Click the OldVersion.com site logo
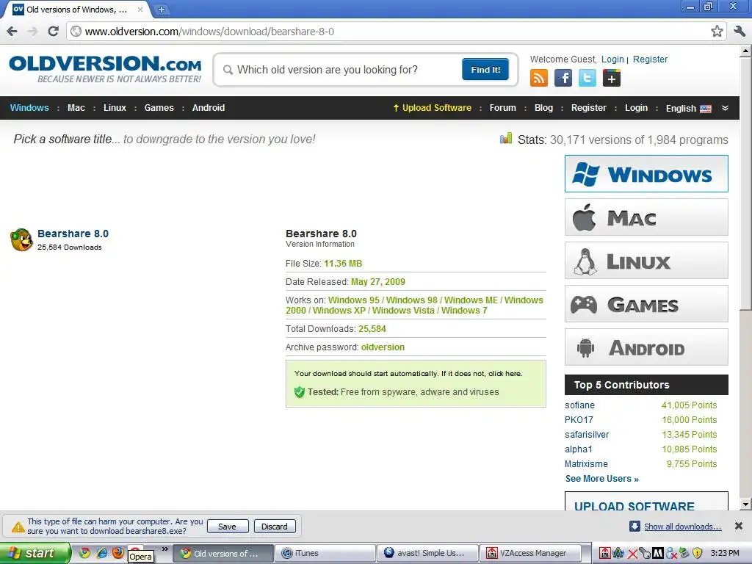Screen dimensions: 752x564 pyautogui.click(x=105, y=70)
